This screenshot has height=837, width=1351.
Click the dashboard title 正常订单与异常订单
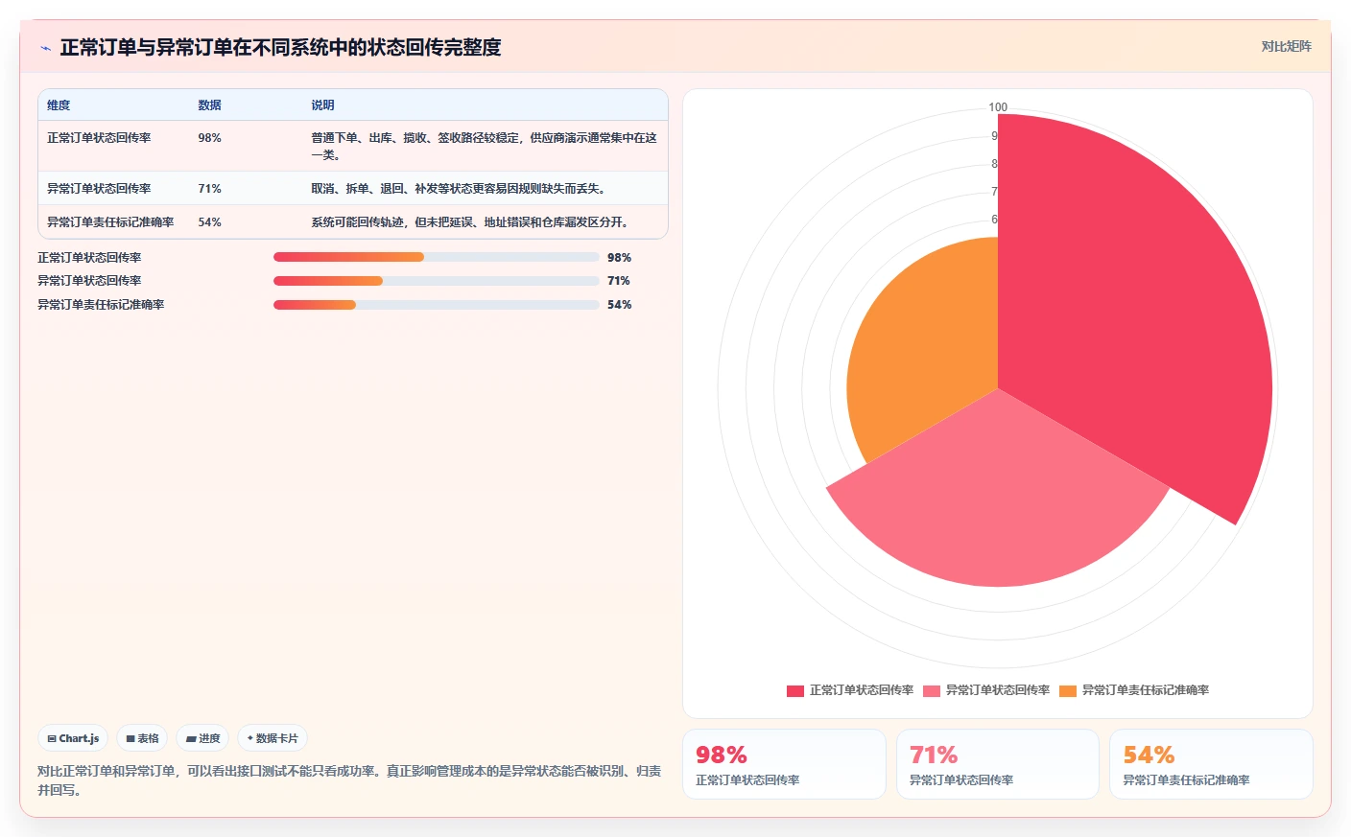[x=280, y=47]
